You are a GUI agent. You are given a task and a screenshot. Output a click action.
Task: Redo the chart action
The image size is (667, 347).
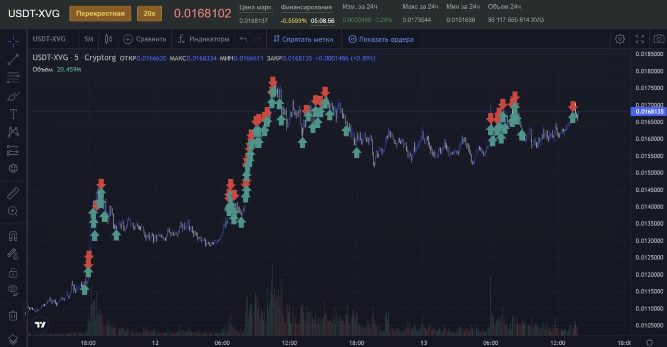257,39
